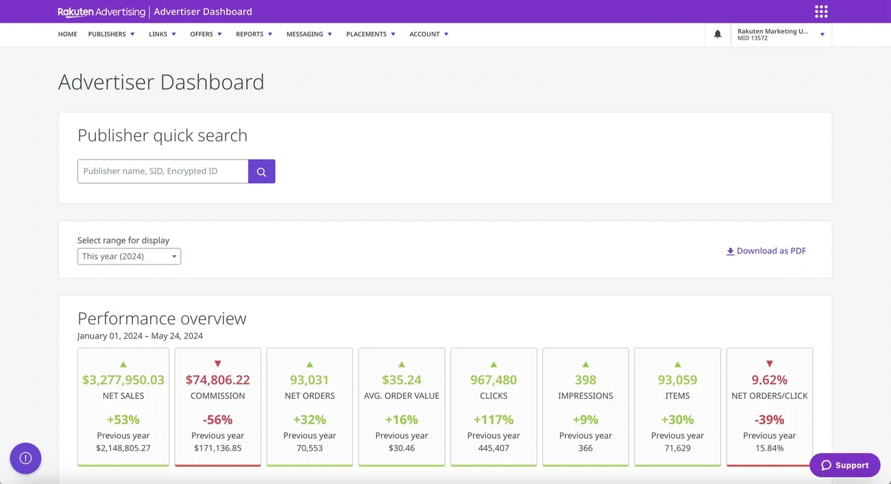
Task: Check notifications via the bell icon
Action: 717,34
